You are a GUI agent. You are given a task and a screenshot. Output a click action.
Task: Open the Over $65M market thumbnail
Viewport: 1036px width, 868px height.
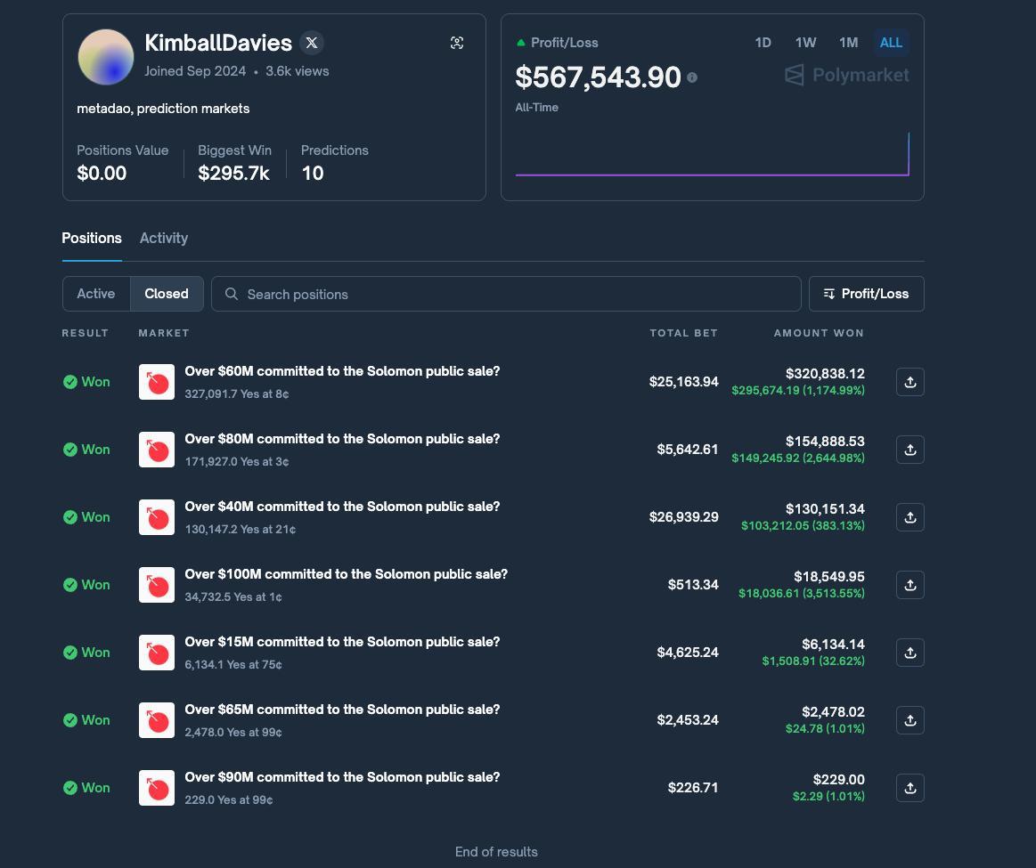[157, 720]
